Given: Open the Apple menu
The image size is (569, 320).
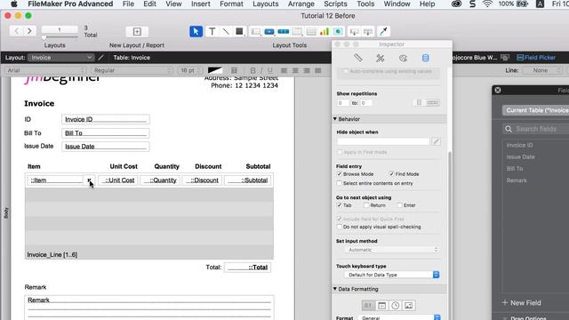Looking at the screenshot, I should tap(13, 4).
